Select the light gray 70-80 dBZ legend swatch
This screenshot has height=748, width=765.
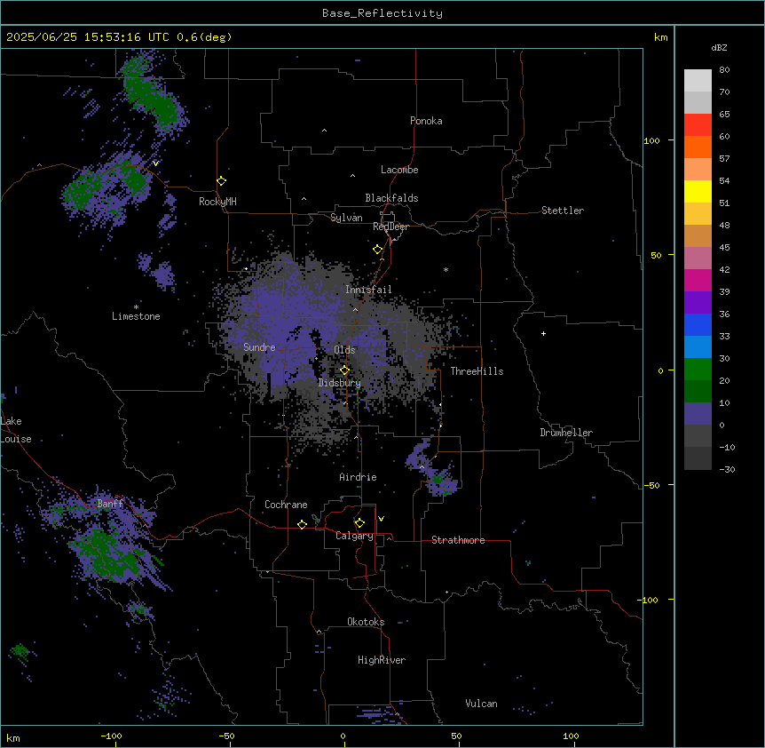[x=698, y=81]
